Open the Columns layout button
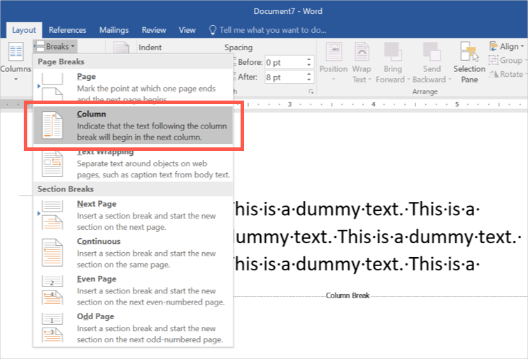This screenshot has width=528, height=359. pos(15,60)
